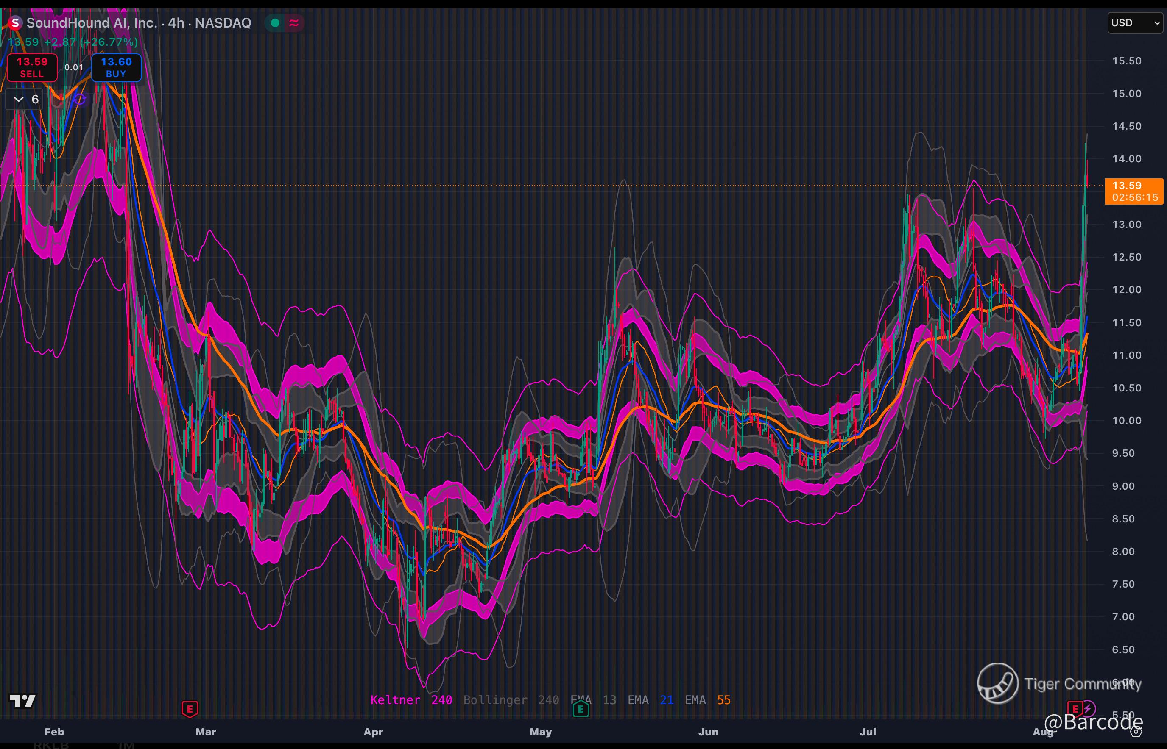The height and width of the screenshot is (749, 1167).
Task: Click the purple lightning-bolt event icon
Action: click(1089, 708)
